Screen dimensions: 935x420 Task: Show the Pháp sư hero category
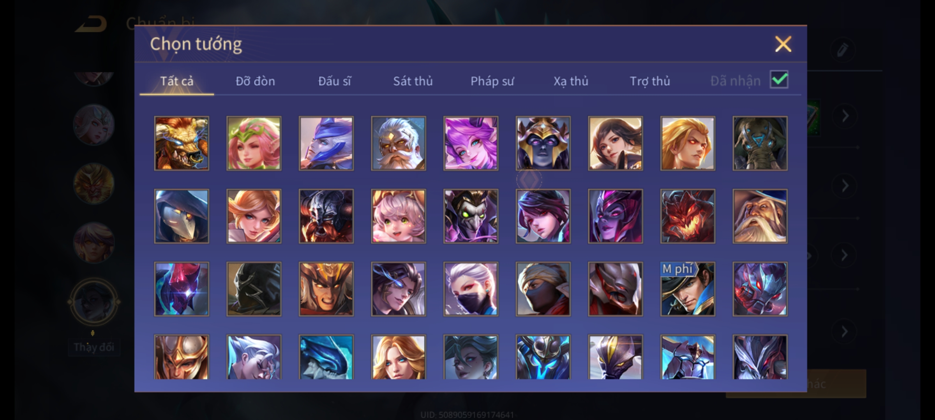pyautogui.click(x=492, y=81)
